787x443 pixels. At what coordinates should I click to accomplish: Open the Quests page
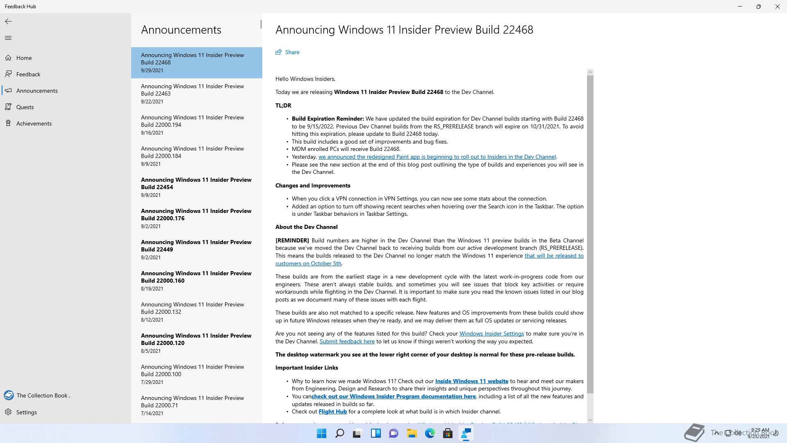[x=66, y=107]
